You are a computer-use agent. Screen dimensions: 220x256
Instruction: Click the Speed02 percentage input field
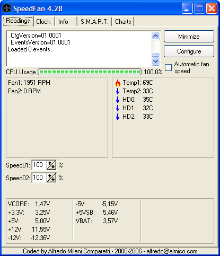39,178
